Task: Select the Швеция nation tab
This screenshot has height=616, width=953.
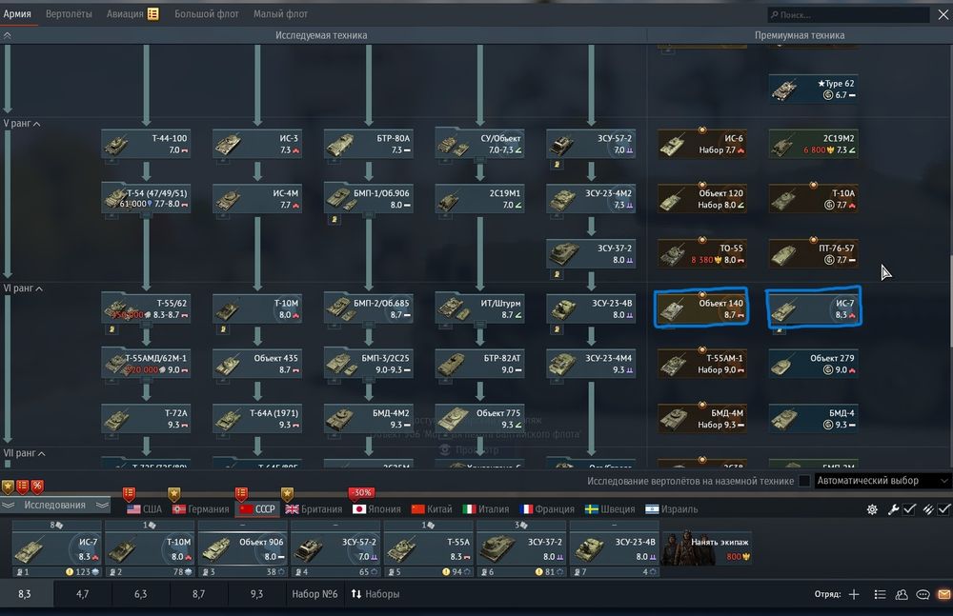Action: click(610, 509)
